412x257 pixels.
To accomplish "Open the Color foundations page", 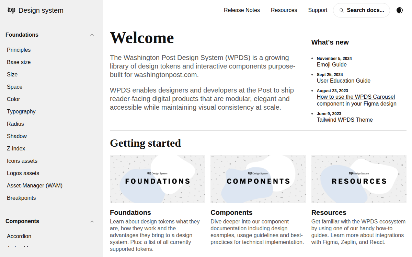I will 13,99.
